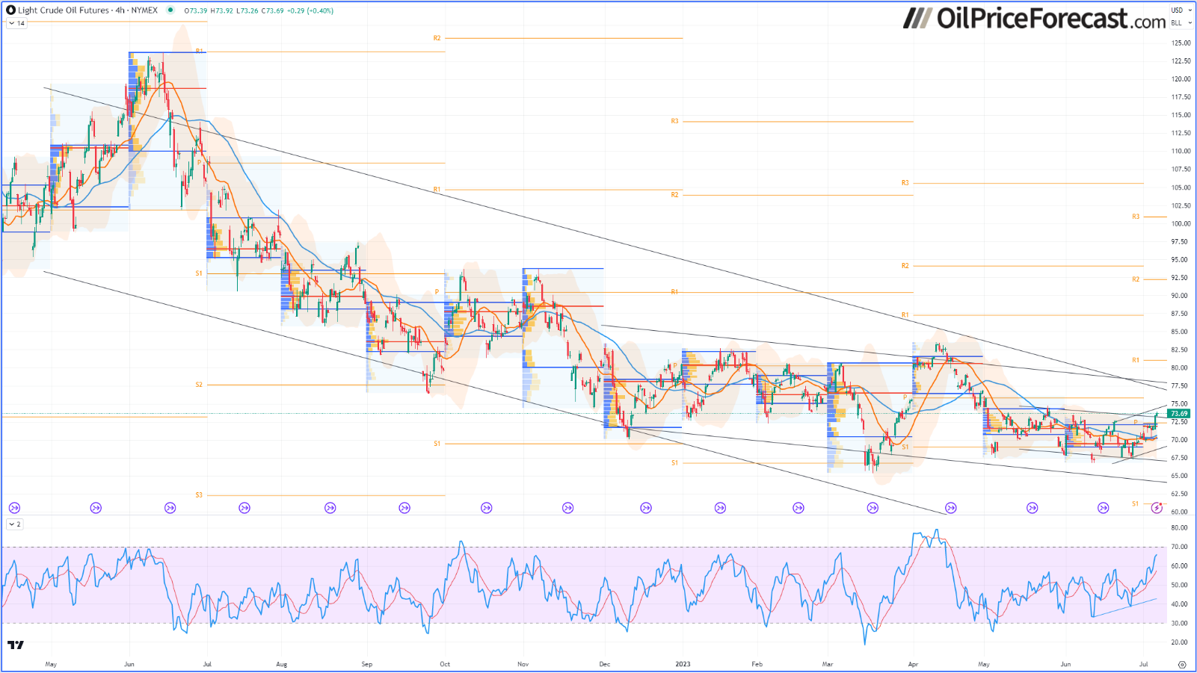Click contract switch marker between Nov and Dec 2022

(x=568, y=508)
